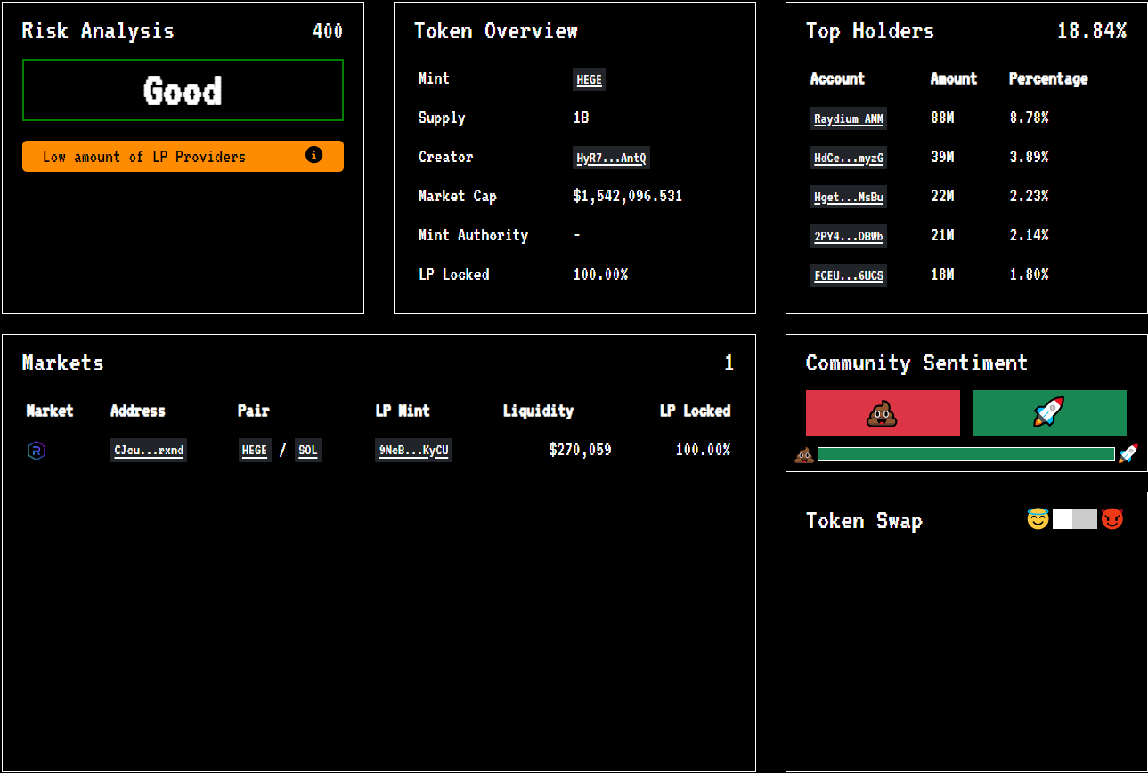Click the small rocket icon right of sentiment bar
The width and height of the screenshot is (1148, 773).
(x=1128, y=454)
